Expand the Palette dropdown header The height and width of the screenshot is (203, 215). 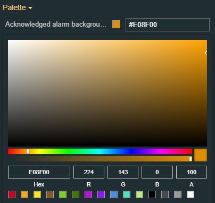pyautogui.click(x=18, y=7)
